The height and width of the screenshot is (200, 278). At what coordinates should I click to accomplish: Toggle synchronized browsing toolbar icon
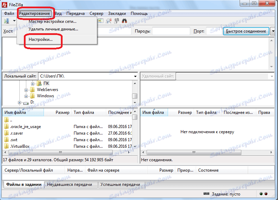117,21
